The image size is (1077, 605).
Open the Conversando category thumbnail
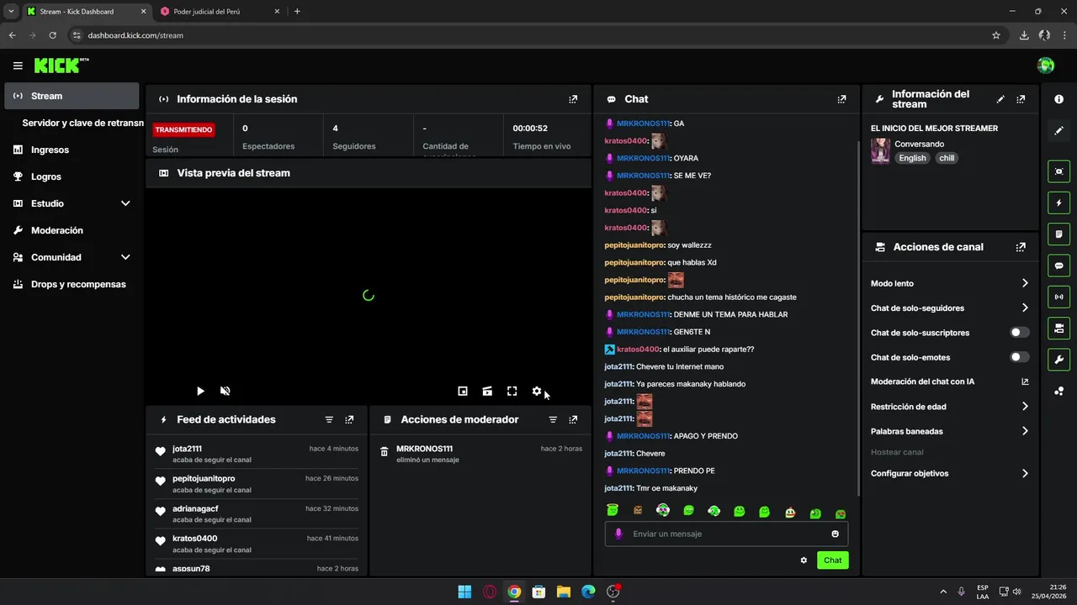click(x=880, y=151)
